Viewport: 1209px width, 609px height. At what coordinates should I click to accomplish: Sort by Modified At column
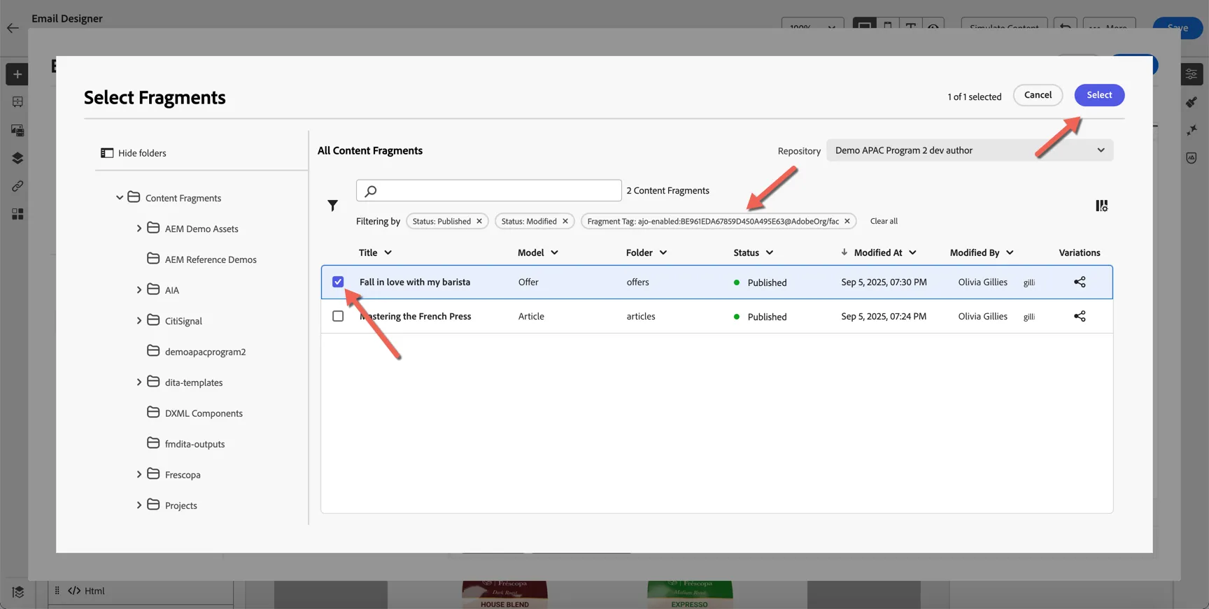click(x=879, y=252)
